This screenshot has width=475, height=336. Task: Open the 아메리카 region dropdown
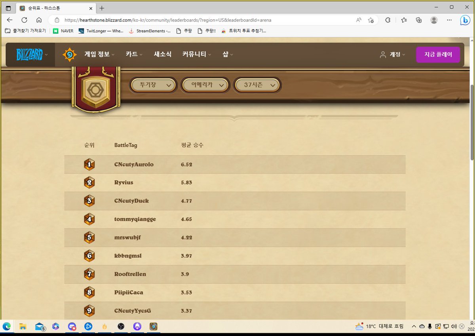coord(205,85)
